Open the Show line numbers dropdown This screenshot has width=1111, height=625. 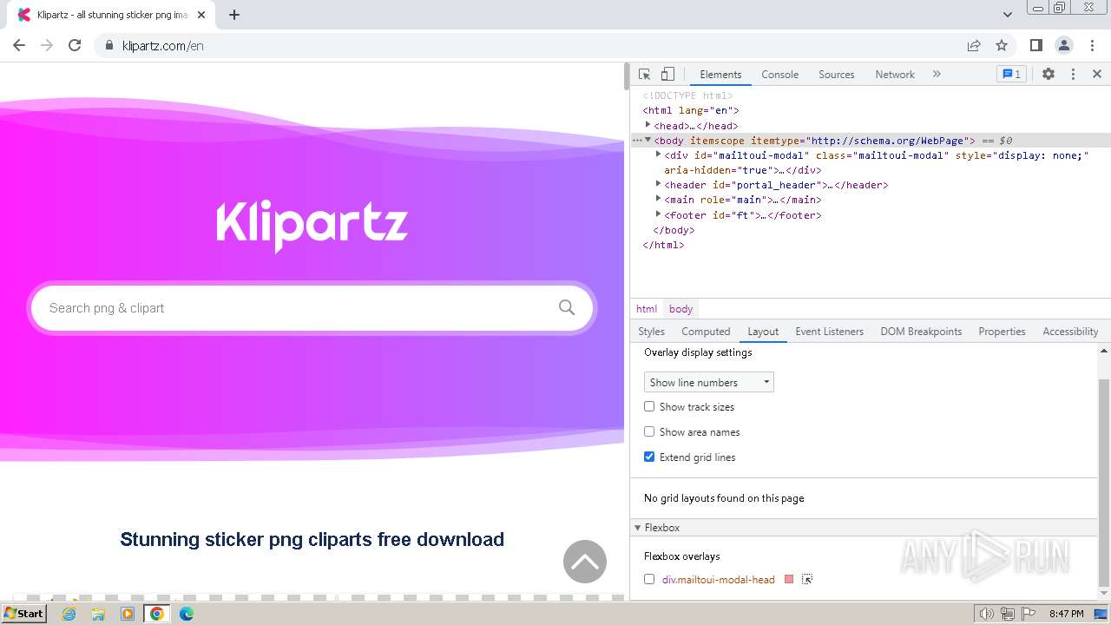[709, 382]
